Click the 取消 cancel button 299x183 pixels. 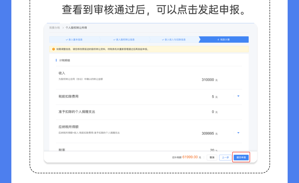(212, 158)
